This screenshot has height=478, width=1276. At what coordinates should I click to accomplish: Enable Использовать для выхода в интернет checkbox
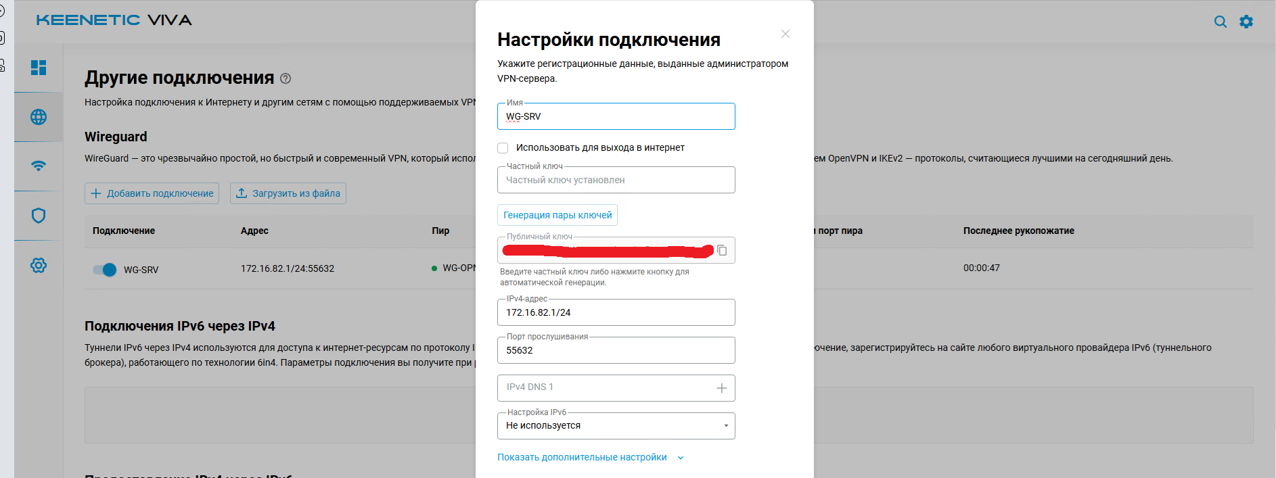click(503, 148)
